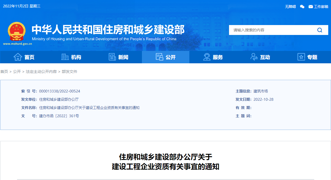The height and width of the screenshot is (180, 331).
Task: Click the work mailbox envelope icon
Action: click(x=311, y=7)
